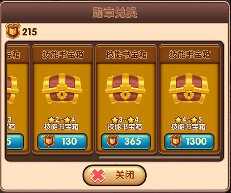Close the medal exchange dialog with 关闭
This screenshot has height=193, width=231.
114,175
